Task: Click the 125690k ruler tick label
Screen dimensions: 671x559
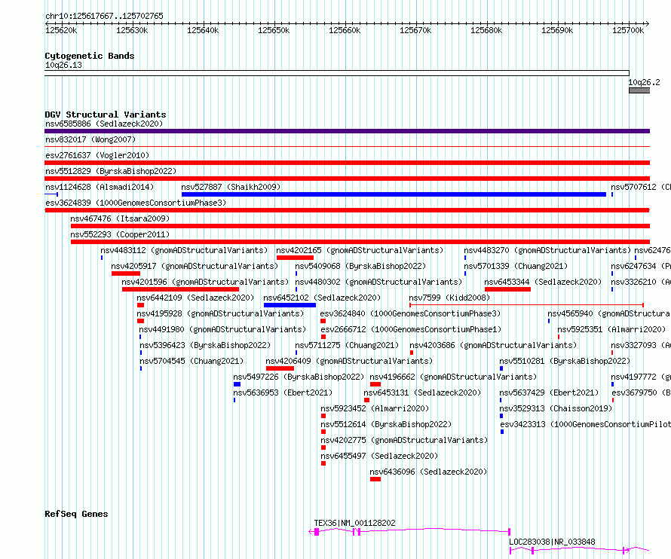Action: [557, 30]
